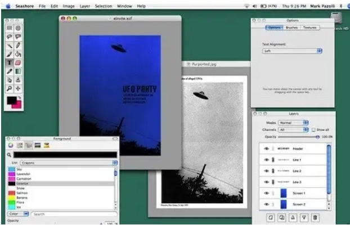Toggle link chain on Line 2 layer
Viewport: 350px width, 225px height.
(273, 171)
